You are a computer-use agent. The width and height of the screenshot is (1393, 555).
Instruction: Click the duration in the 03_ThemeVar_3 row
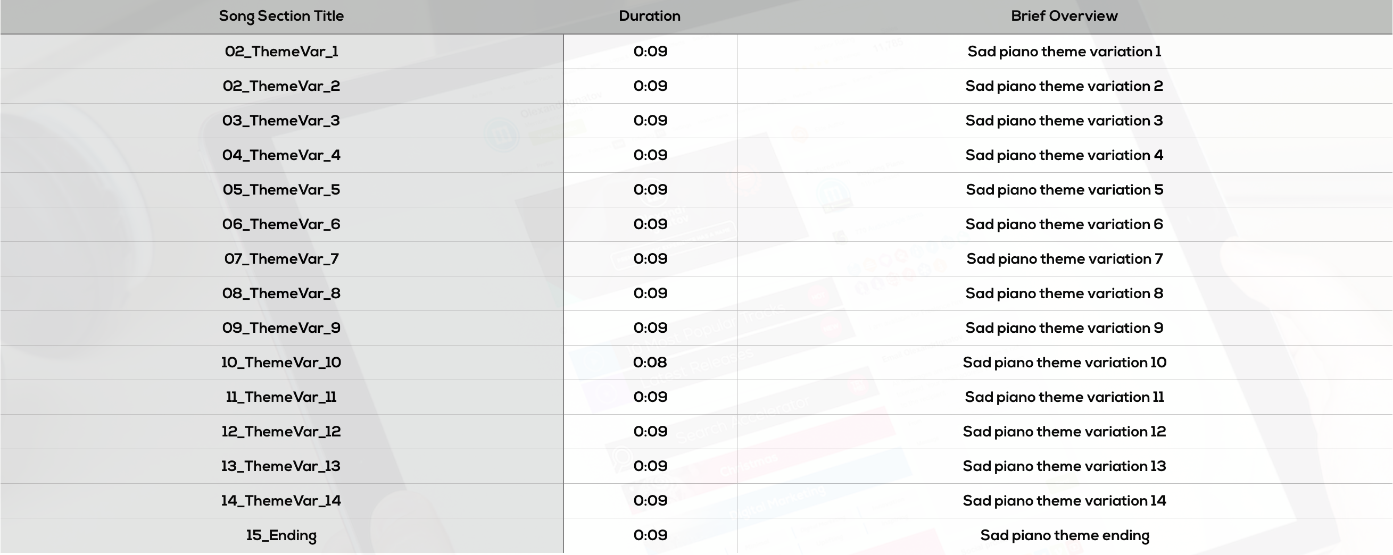pyautogui.click(x=650, y=121)
